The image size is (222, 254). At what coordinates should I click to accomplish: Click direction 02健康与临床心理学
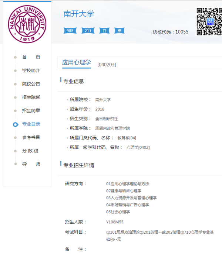(124, 191)
